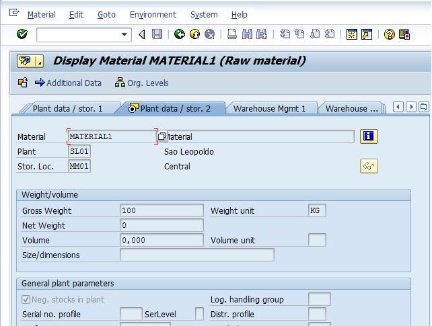Click the blue material information icon
The height and width of the screenshot is (326, 432).
point(369,136)
